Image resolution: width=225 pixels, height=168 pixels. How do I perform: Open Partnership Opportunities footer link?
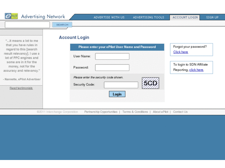pyautogui.click(x=101, y=112)
